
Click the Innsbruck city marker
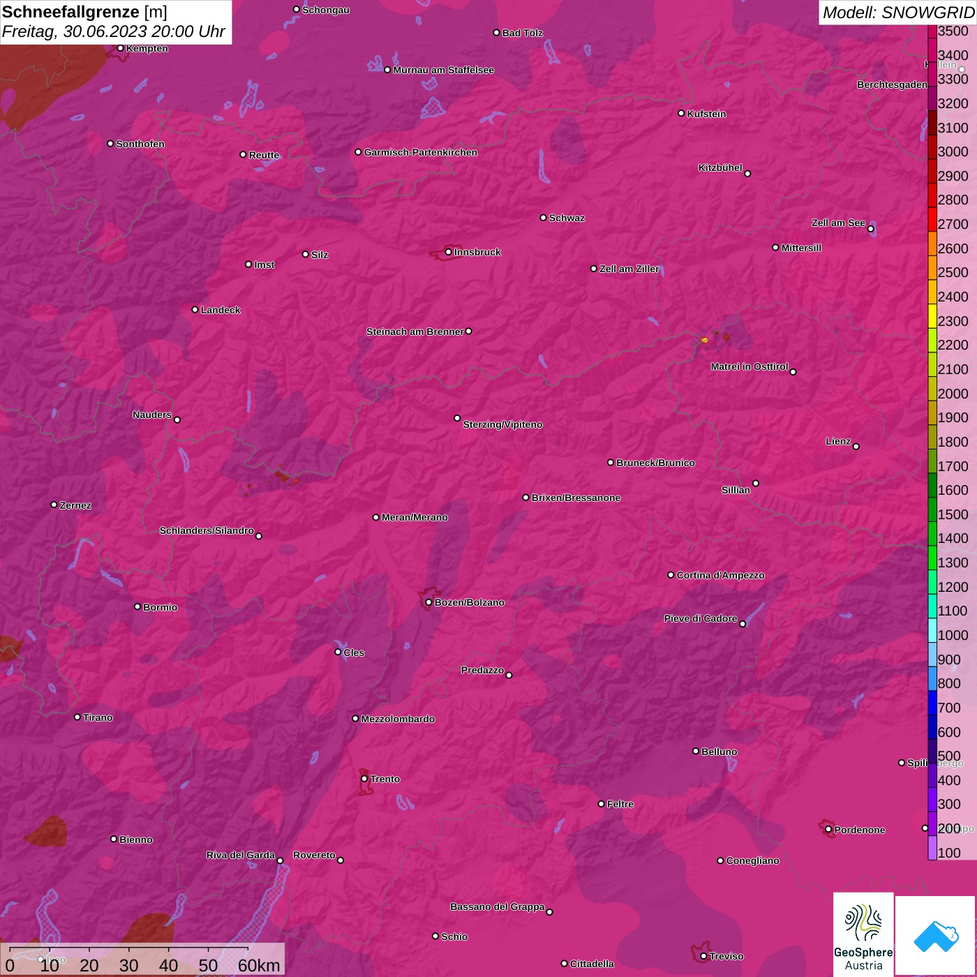pyautogui.click(x=449, y=252)
